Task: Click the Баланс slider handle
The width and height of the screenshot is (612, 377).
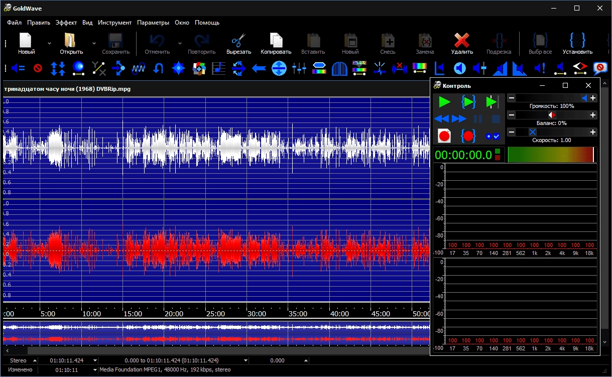Action: click(x=552, y=115)
